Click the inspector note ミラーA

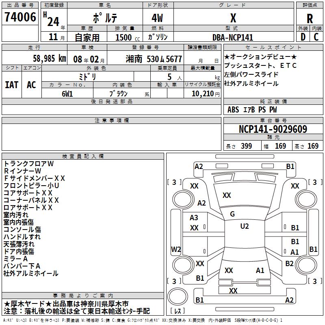tap(15, 259)
